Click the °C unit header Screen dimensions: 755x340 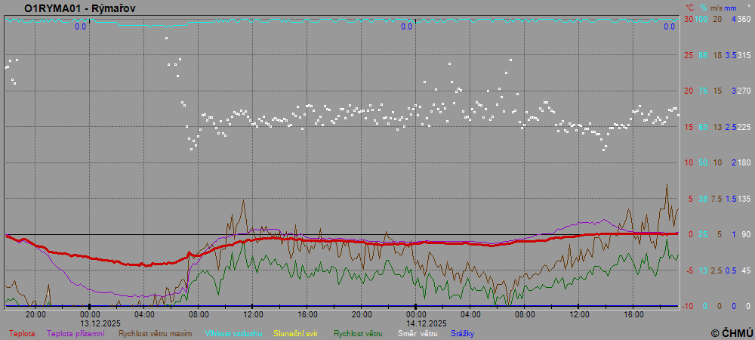click(x=689, y=7)
